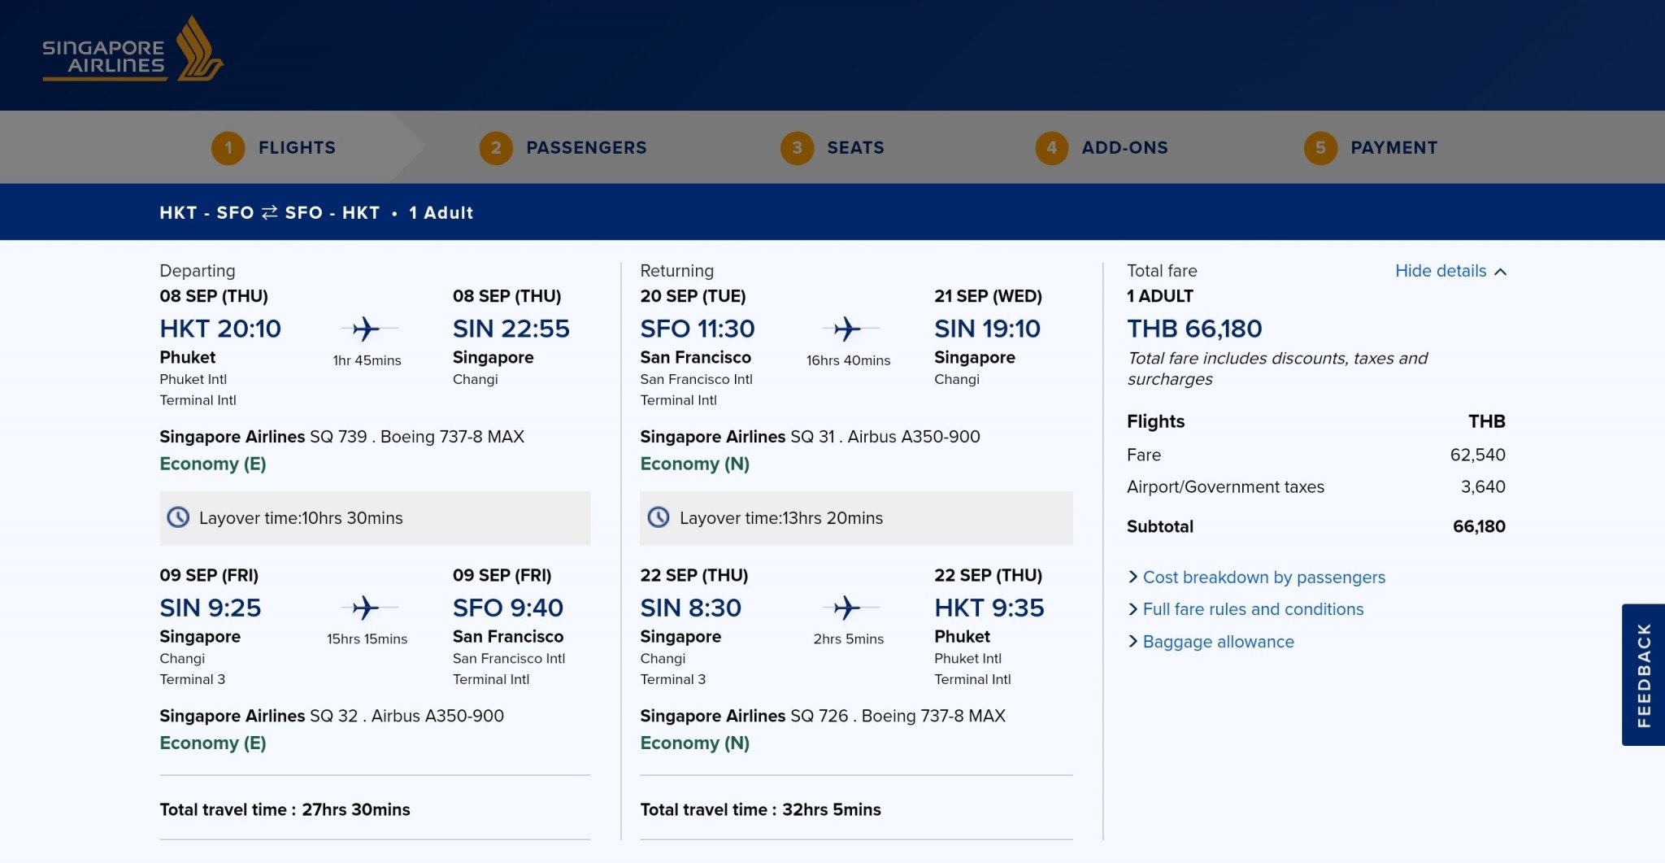The image size is (1665, 863).
Task: Click the Flights step label
Action: [297, 148]
